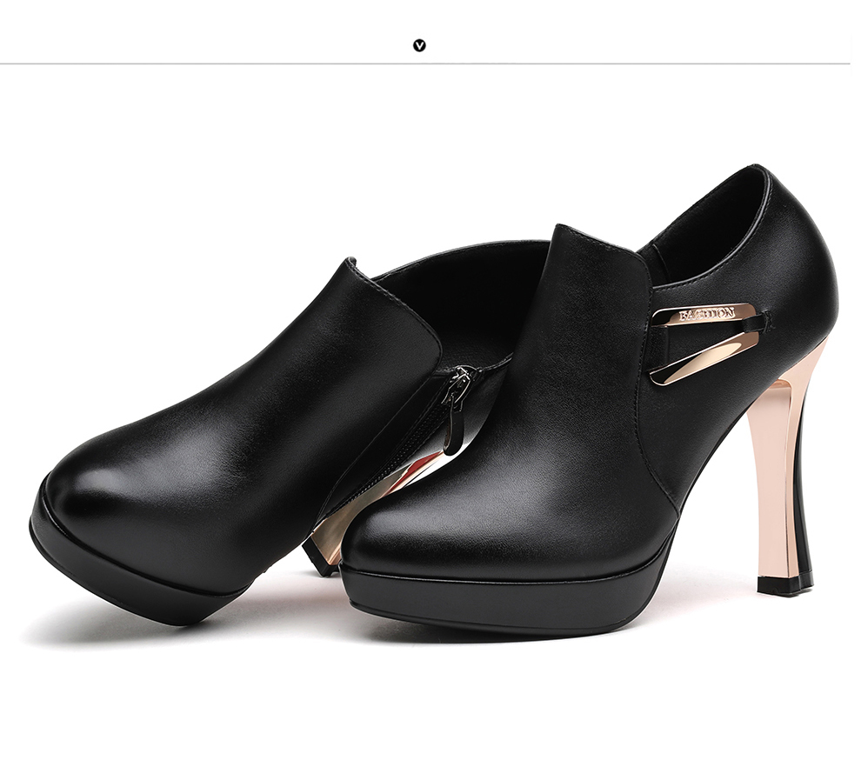Click the gold FASHION engraved buckle plate

pyautogui.click(x=704, y=314)
